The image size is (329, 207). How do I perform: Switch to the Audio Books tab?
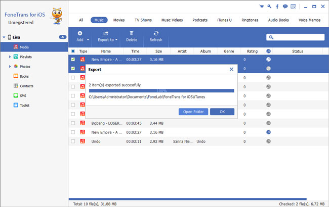(278, 20)
